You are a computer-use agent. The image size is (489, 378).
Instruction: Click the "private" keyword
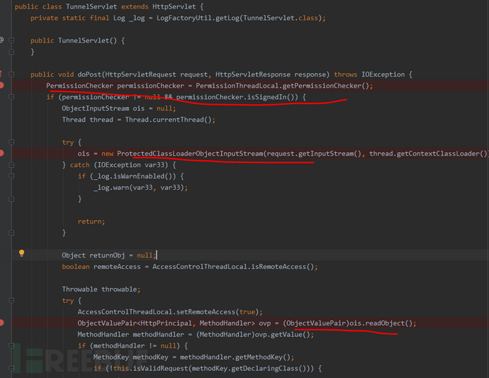point(44,18)
